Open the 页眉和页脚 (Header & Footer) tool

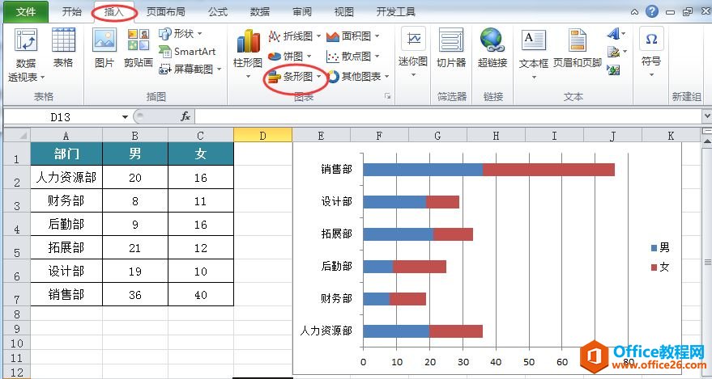pyautogui.click(x=577, y=42)
